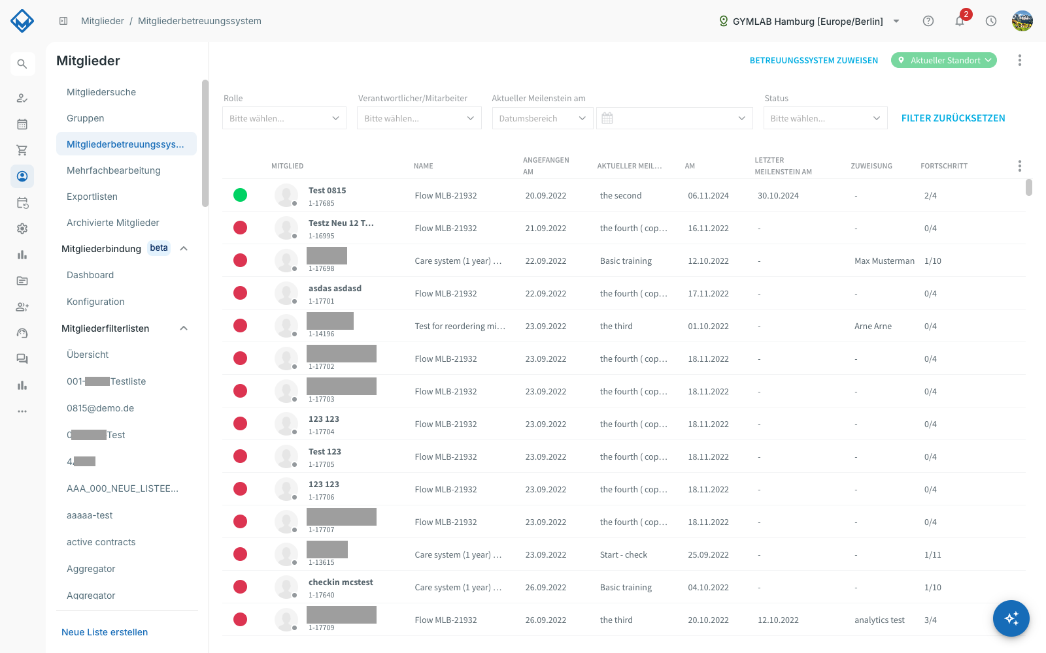The width and height of the screenshot is (1046, 653).
Task: Click FILTER ZURÜCKSETZEN link
Action: pyautogui.click(x=953, y=118)
